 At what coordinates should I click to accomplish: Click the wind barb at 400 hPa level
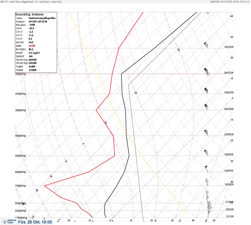click(x=206, y=133)
